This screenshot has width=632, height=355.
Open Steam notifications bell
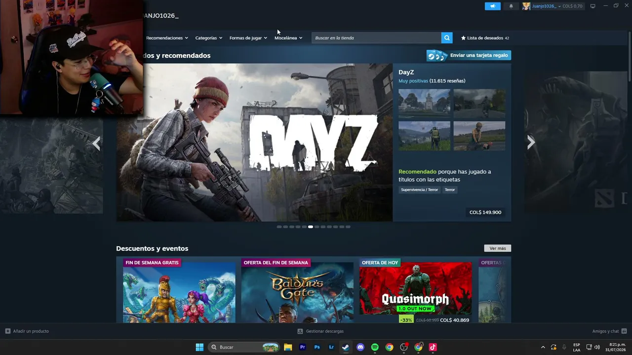tap(511, 6)
